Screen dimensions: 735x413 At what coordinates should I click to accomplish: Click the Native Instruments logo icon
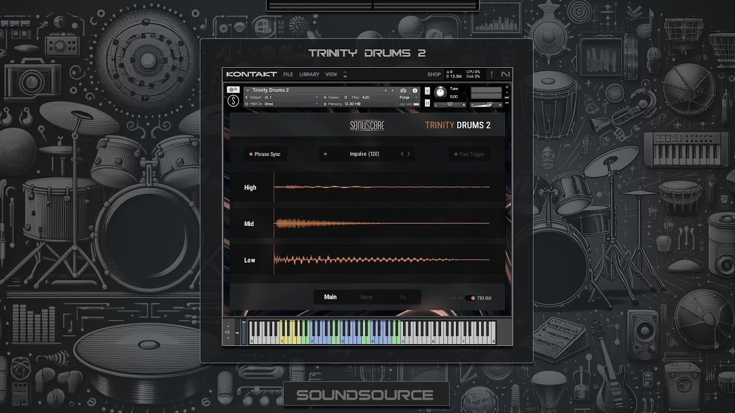point(505,75)
